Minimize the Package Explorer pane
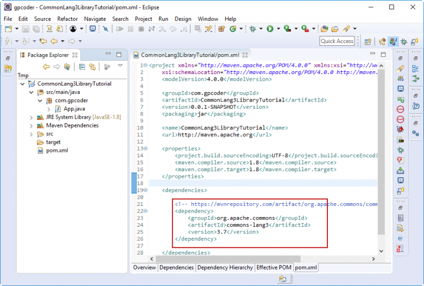Viewport: 424px width, 286px height. point(108,54)
